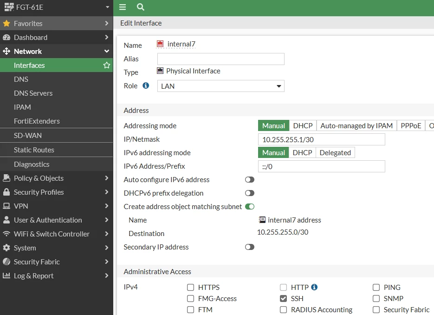This screenshot has width=434, height=315.
Task: Click the FortiGate device logo icon
Action: point(9,7)
